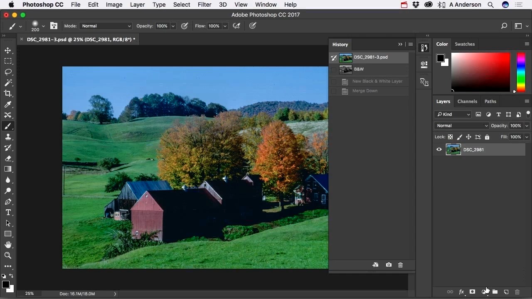Open the Layer menu
The width and height of the screenshot is (532, 299).
[137, 5]
